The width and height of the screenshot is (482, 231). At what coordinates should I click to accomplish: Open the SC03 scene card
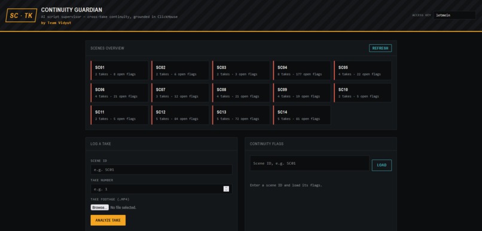click(x=241, y=70)
